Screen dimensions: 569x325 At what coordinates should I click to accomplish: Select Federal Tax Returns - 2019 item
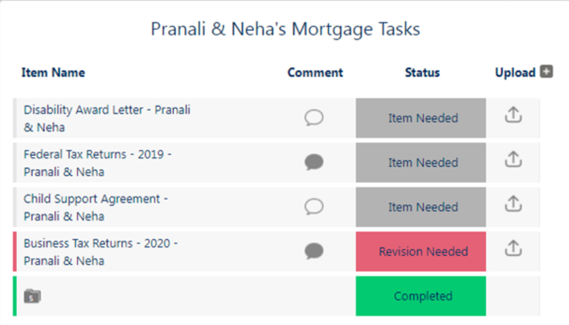(x=98, y=163)
